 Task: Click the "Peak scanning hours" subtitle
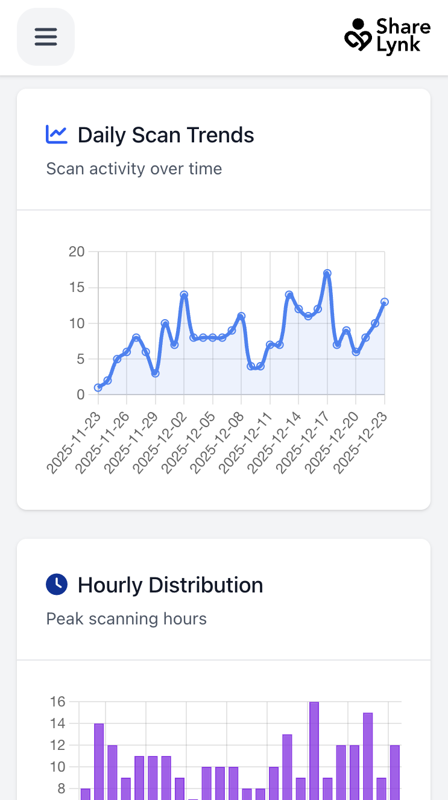[126, 619]
